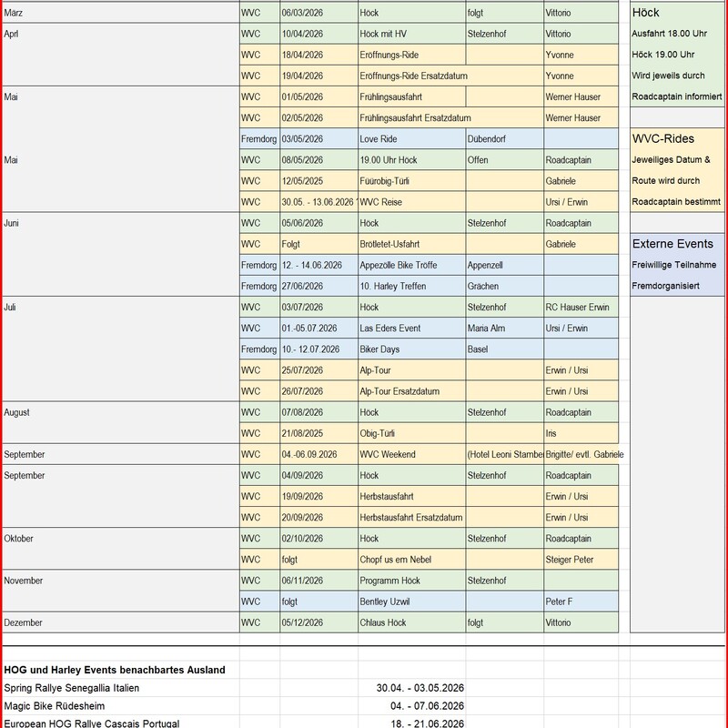Select 'Brigitte/ evtl. Gabriele' cell

584,454
